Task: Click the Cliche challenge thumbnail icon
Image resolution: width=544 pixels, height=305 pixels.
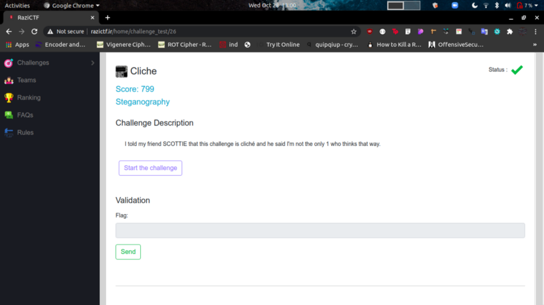Action: point(122,71)
